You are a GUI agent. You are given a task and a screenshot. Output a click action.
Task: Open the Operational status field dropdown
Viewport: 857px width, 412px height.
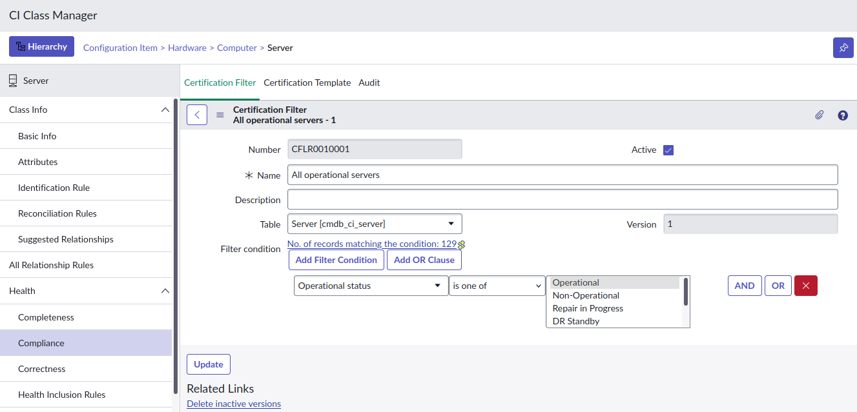point(371,286)
